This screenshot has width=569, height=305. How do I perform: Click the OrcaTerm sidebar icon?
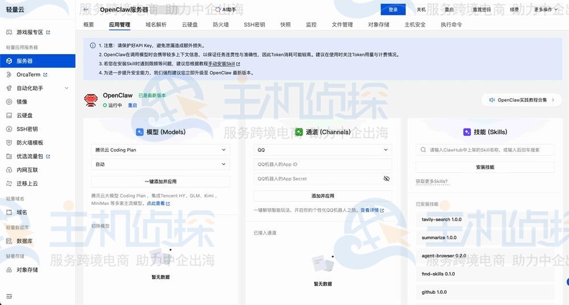tap(9, 75)
